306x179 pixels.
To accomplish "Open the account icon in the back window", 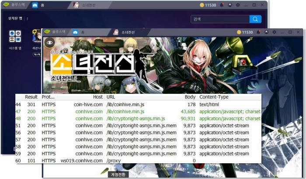I will coord(230,5).
